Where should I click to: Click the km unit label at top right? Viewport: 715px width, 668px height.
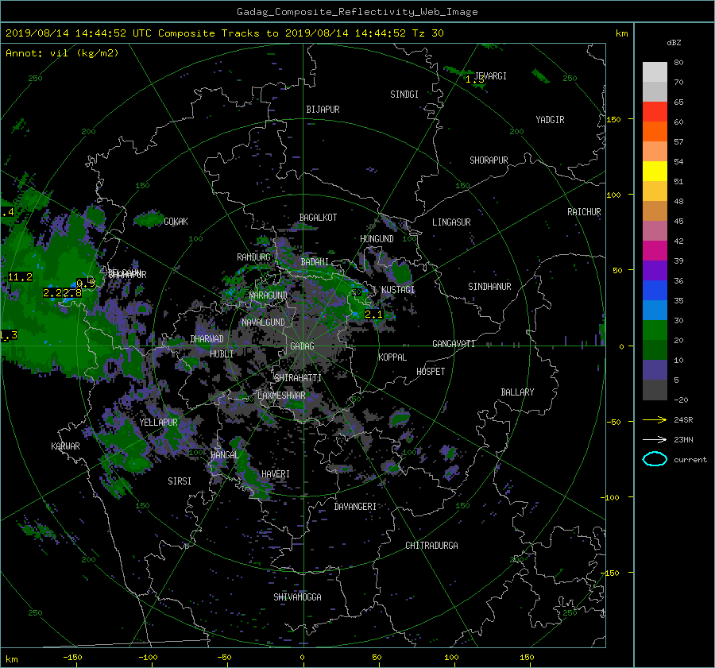(621, 33)
